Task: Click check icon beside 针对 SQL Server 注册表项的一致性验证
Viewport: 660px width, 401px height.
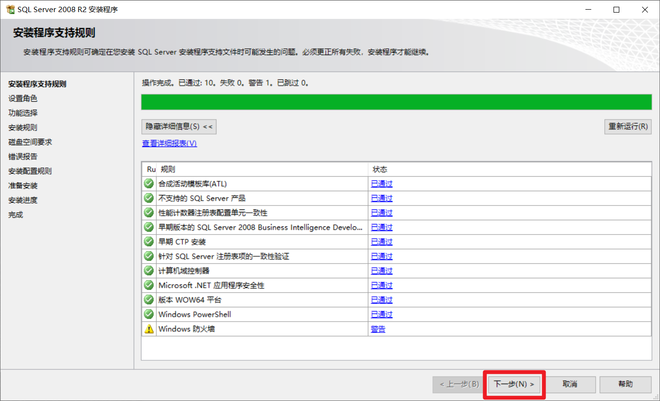Action: pyautogui.click(x=149, y=256)
